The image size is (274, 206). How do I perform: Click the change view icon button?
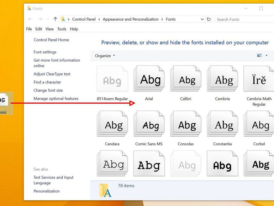point(259,56)
